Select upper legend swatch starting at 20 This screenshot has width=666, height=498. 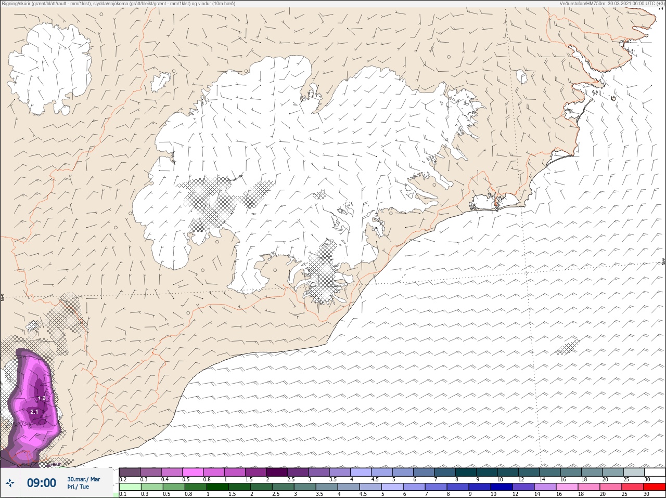tap(613, 472)
